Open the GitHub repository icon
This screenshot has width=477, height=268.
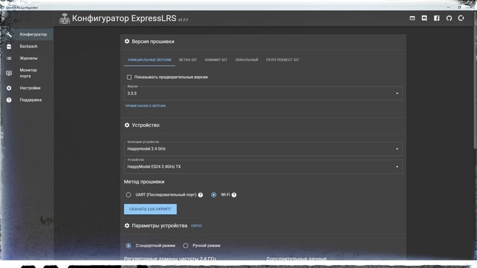point(449,18)
